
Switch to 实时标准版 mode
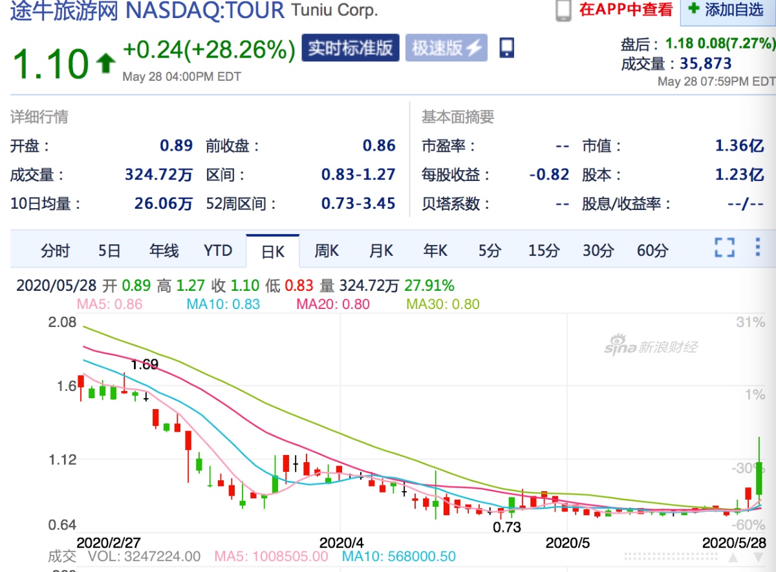350,48
